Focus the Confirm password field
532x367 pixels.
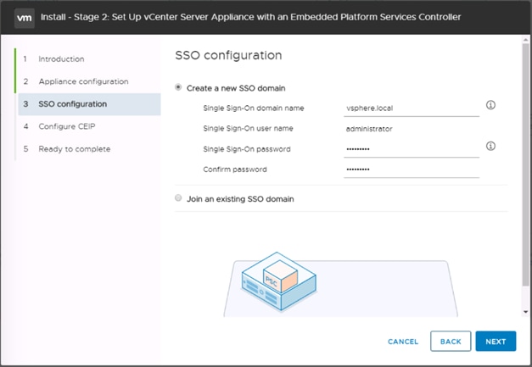[412, 170]
